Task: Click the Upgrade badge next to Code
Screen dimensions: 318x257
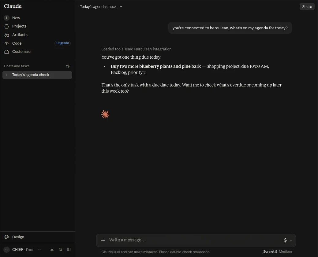Action: (62, 43)
